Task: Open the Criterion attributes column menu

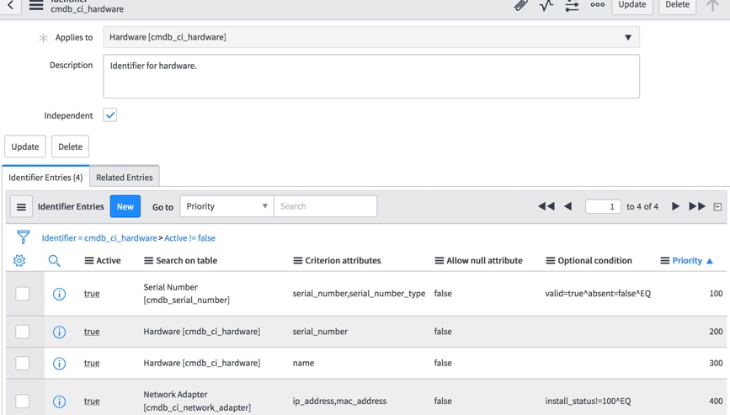Action: click(298, 261)
